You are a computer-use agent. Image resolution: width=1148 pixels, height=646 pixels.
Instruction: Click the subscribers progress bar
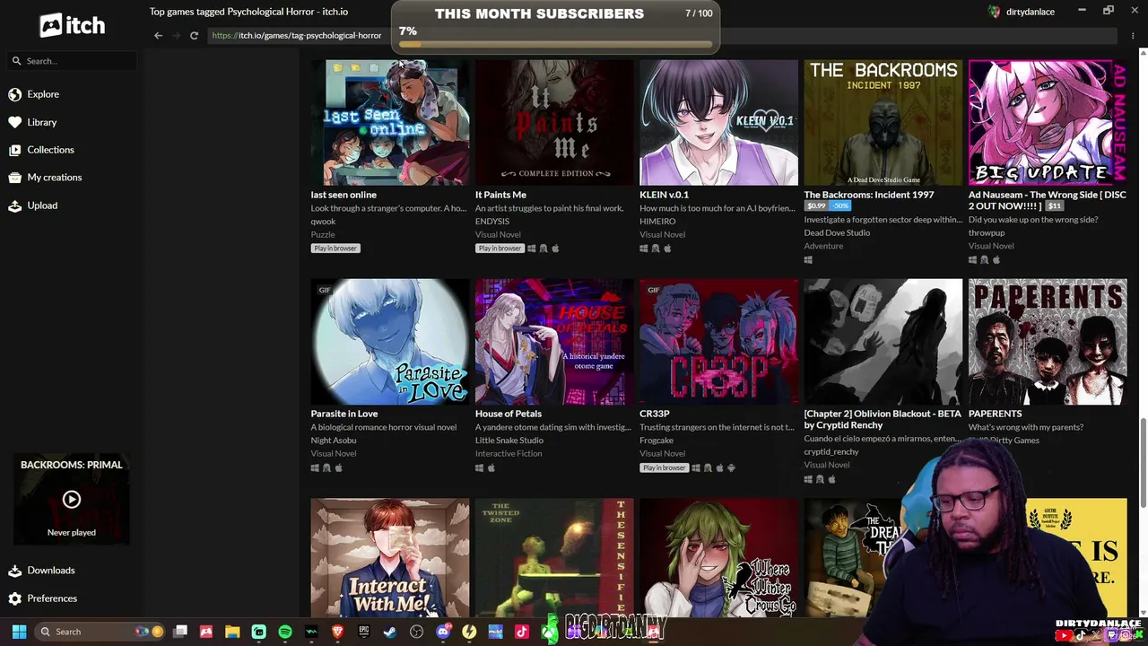pos(556,43)
